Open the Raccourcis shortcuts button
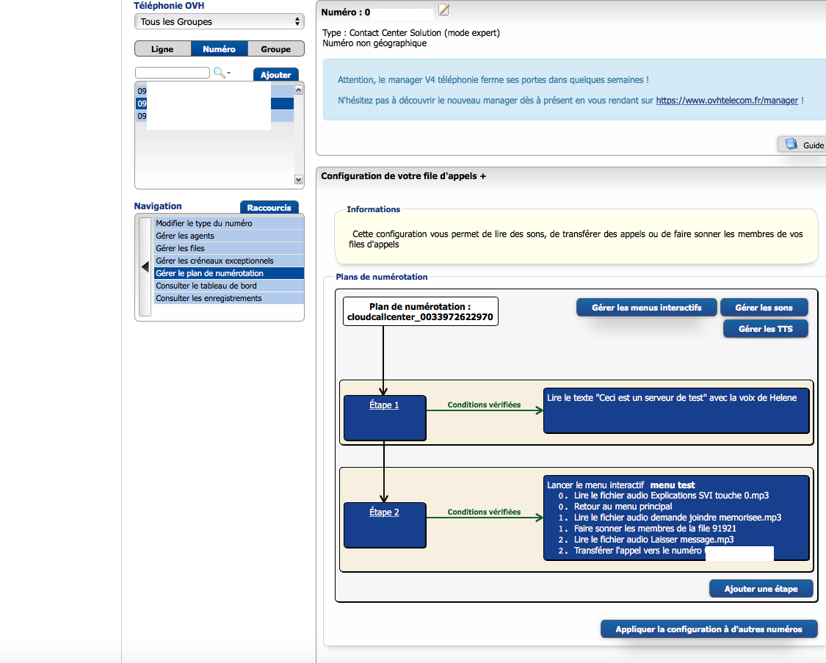The width and height of the screenshot is (826, 663). click(269, 208)
